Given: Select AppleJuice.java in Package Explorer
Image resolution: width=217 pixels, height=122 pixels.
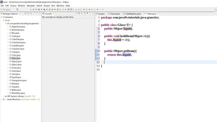Looking at the screenshot, I should tap(18, 27).
